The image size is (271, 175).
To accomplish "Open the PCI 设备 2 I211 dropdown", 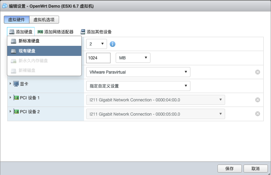I will pos(156,114).
